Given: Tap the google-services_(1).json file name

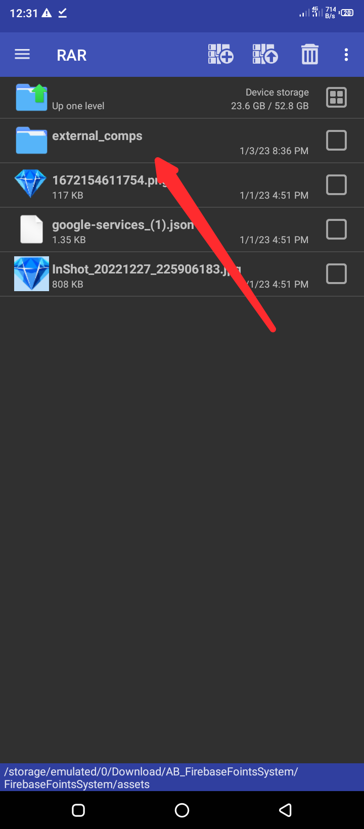Looking at the screenshot, I should (x=123, y=225).
